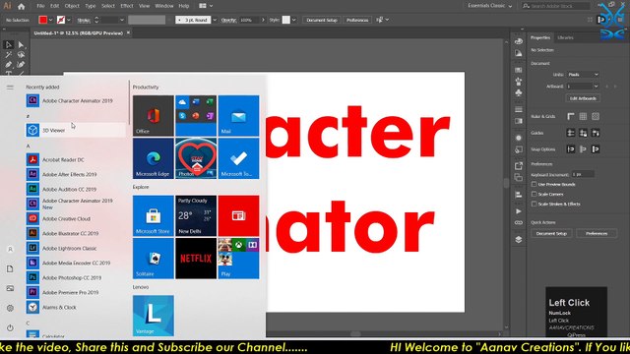This screenshot has width=630, height=354.
Task: Switch to the Libraries tab
Action: point(565,37)
